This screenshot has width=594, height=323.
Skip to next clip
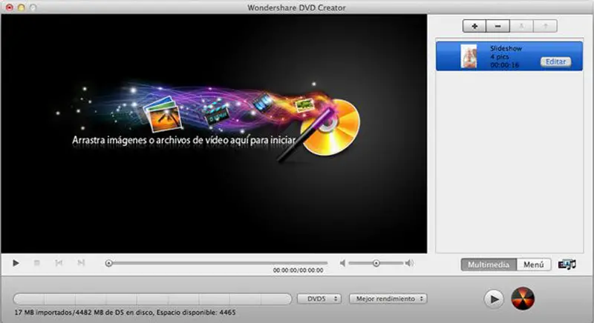click(81, 263)
